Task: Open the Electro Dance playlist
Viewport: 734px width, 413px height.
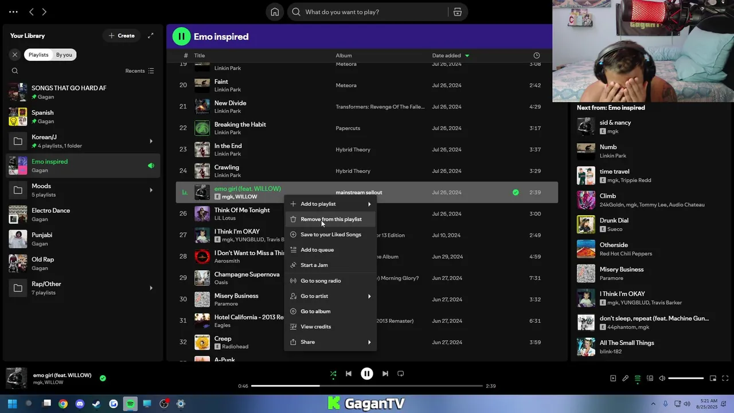Action: point(83,215)
